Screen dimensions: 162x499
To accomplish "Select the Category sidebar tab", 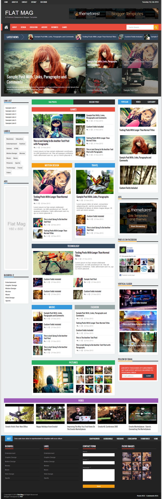I will (x=151, y=102).
